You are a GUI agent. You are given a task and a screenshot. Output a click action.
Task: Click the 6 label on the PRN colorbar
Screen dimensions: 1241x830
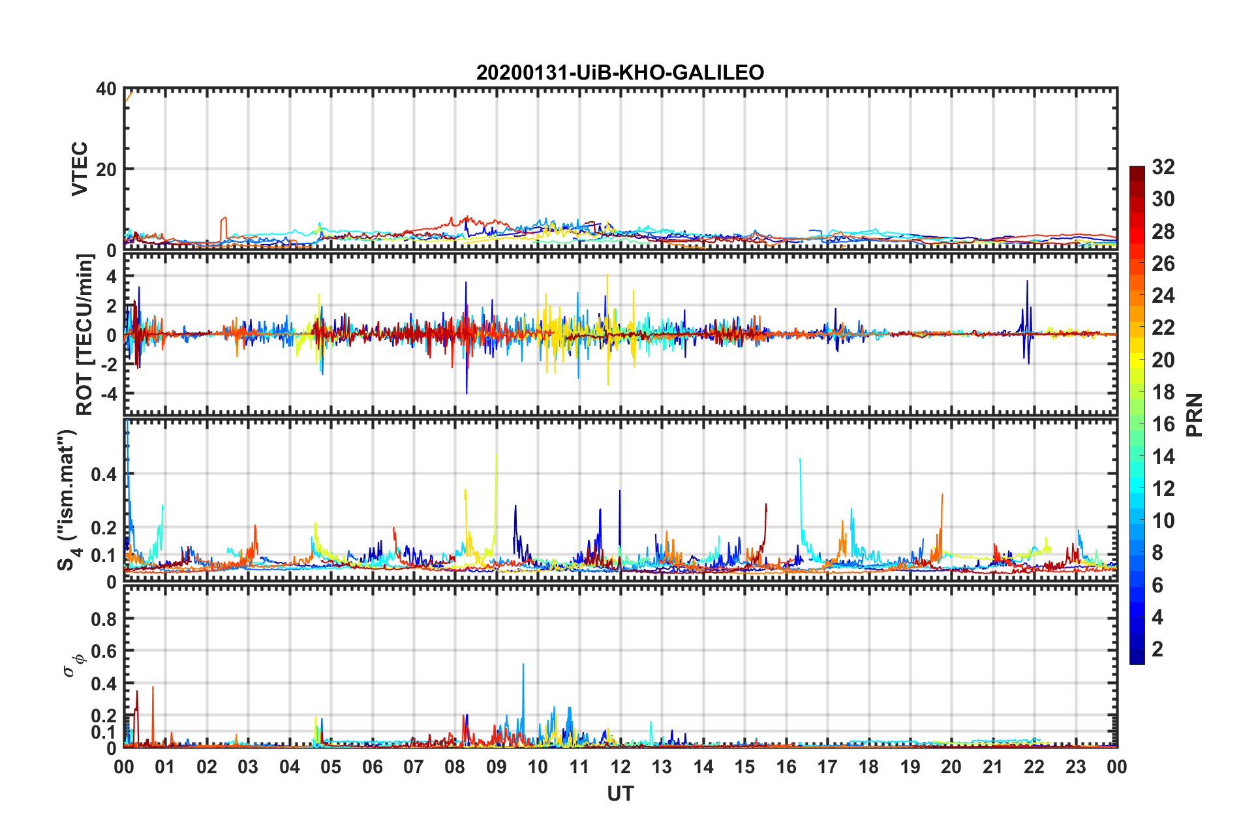1157,585
